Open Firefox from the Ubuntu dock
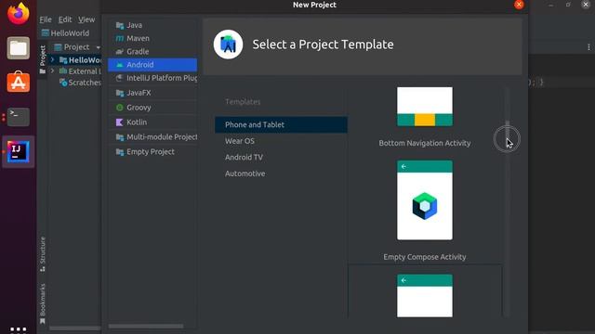595x334 pixels. click(x=18, y=13)
